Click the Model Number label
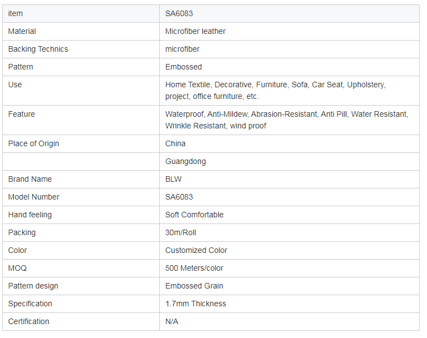The height and width of the screenshot is (338, 427). pos(34,197)
